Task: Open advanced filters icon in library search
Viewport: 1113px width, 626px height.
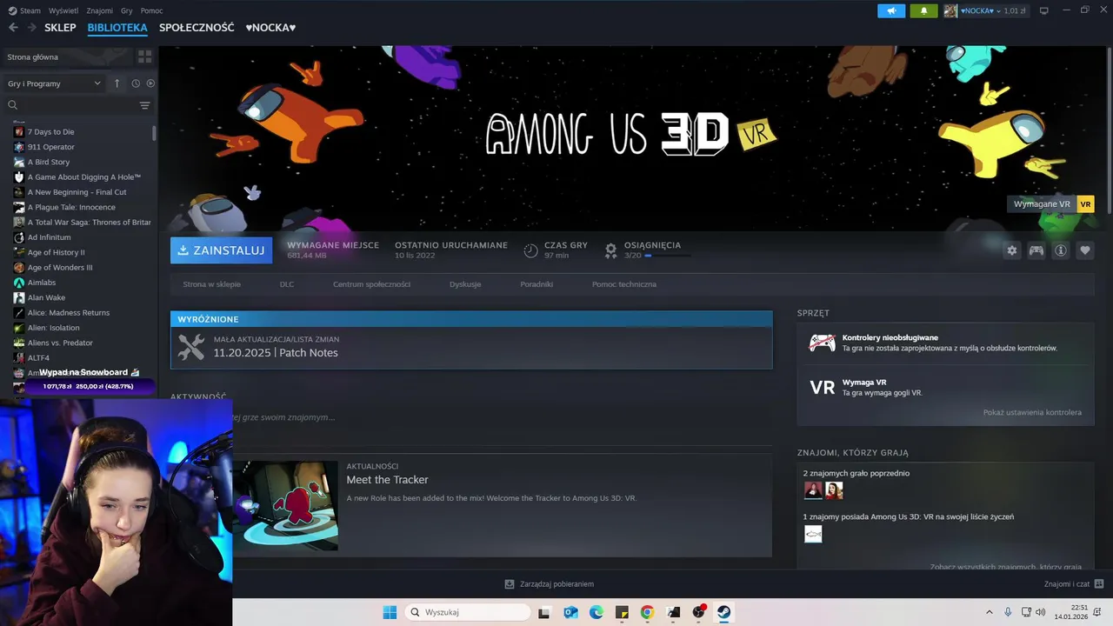Action: click(x=144, y=105)
